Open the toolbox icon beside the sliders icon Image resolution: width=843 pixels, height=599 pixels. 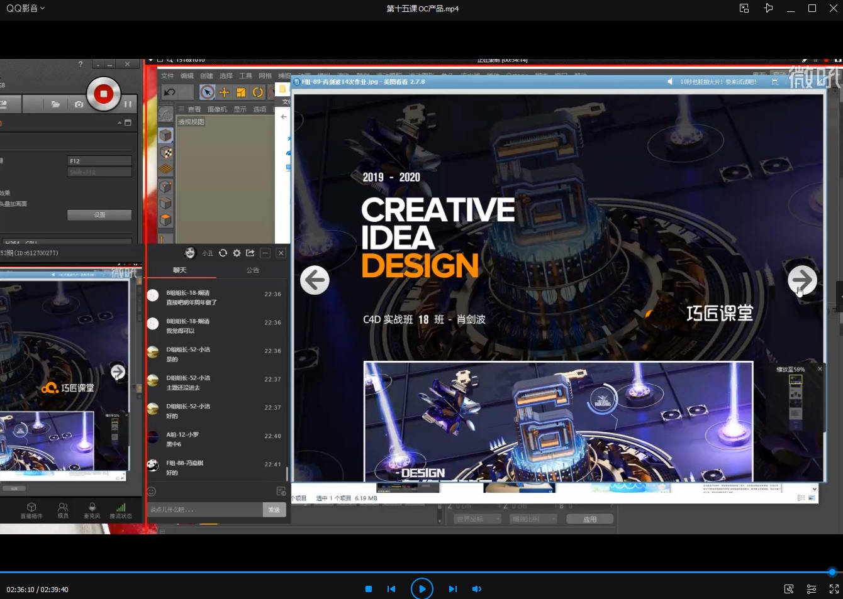click(789, 589)
